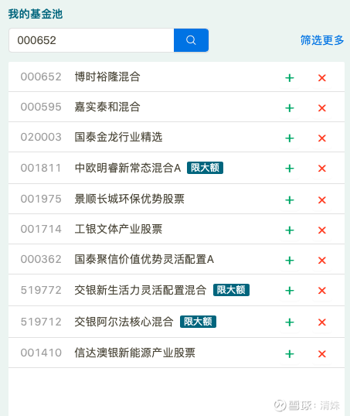
Task: Select fund name 嘉实泰和混合
Action: pos(107,107)
